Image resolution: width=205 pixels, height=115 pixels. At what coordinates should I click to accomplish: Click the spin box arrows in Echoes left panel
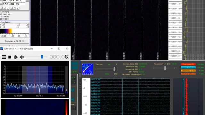click(x=74, y=108)
